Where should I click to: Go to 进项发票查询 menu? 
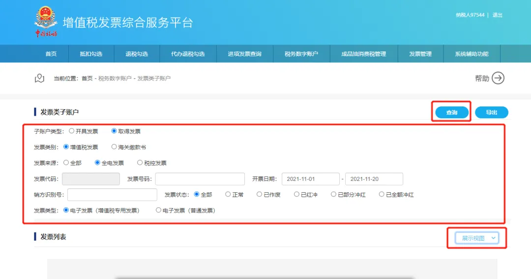coord(244,54)
